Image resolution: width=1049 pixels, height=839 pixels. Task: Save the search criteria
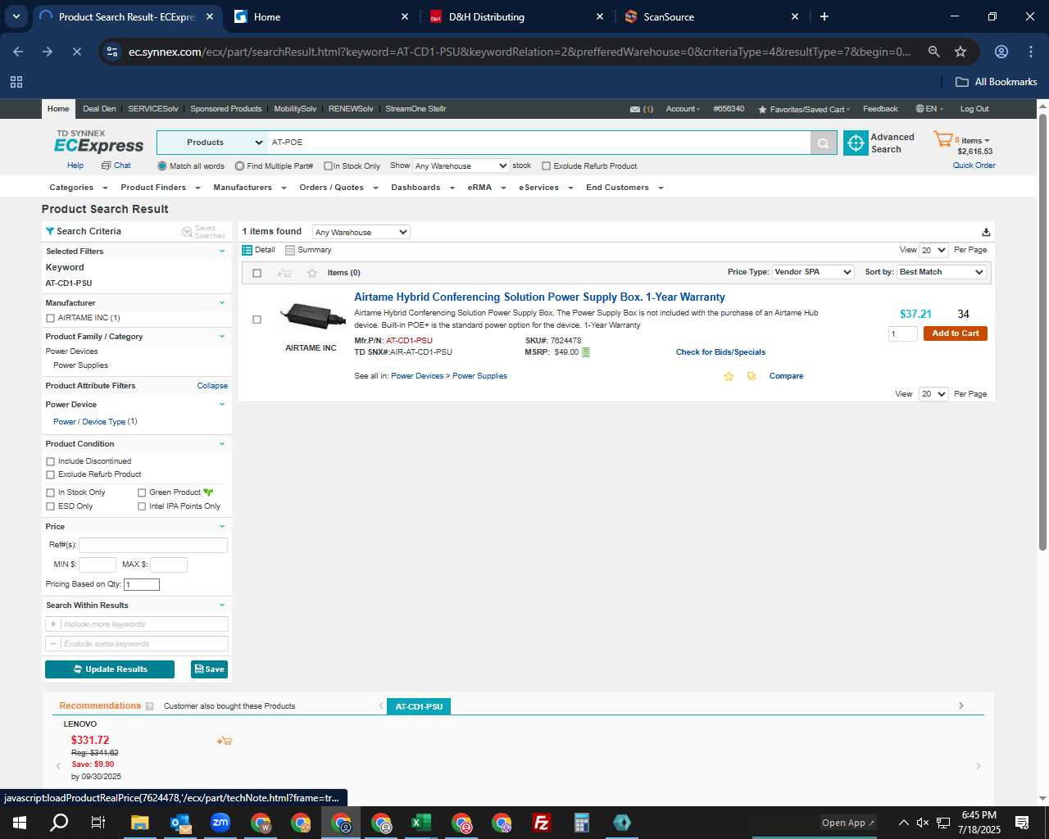pyautogui.click(x=209, y=669)
